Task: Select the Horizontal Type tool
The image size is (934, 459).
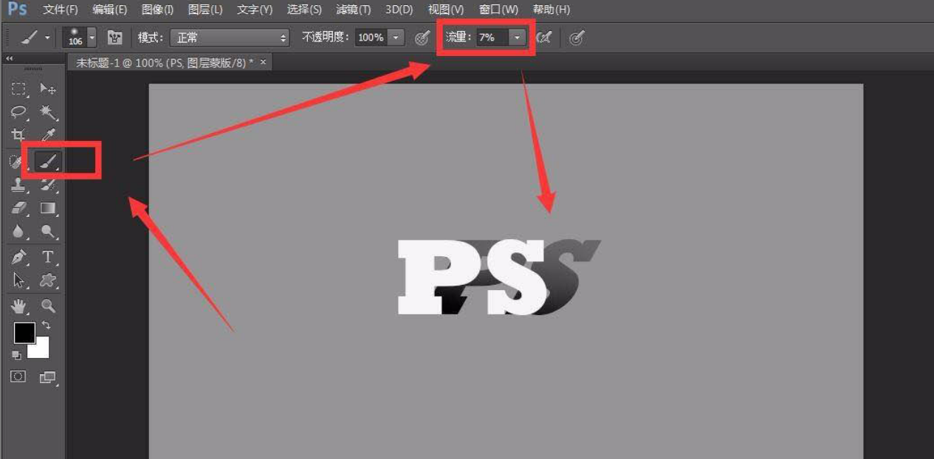Action: pos(48,258)
